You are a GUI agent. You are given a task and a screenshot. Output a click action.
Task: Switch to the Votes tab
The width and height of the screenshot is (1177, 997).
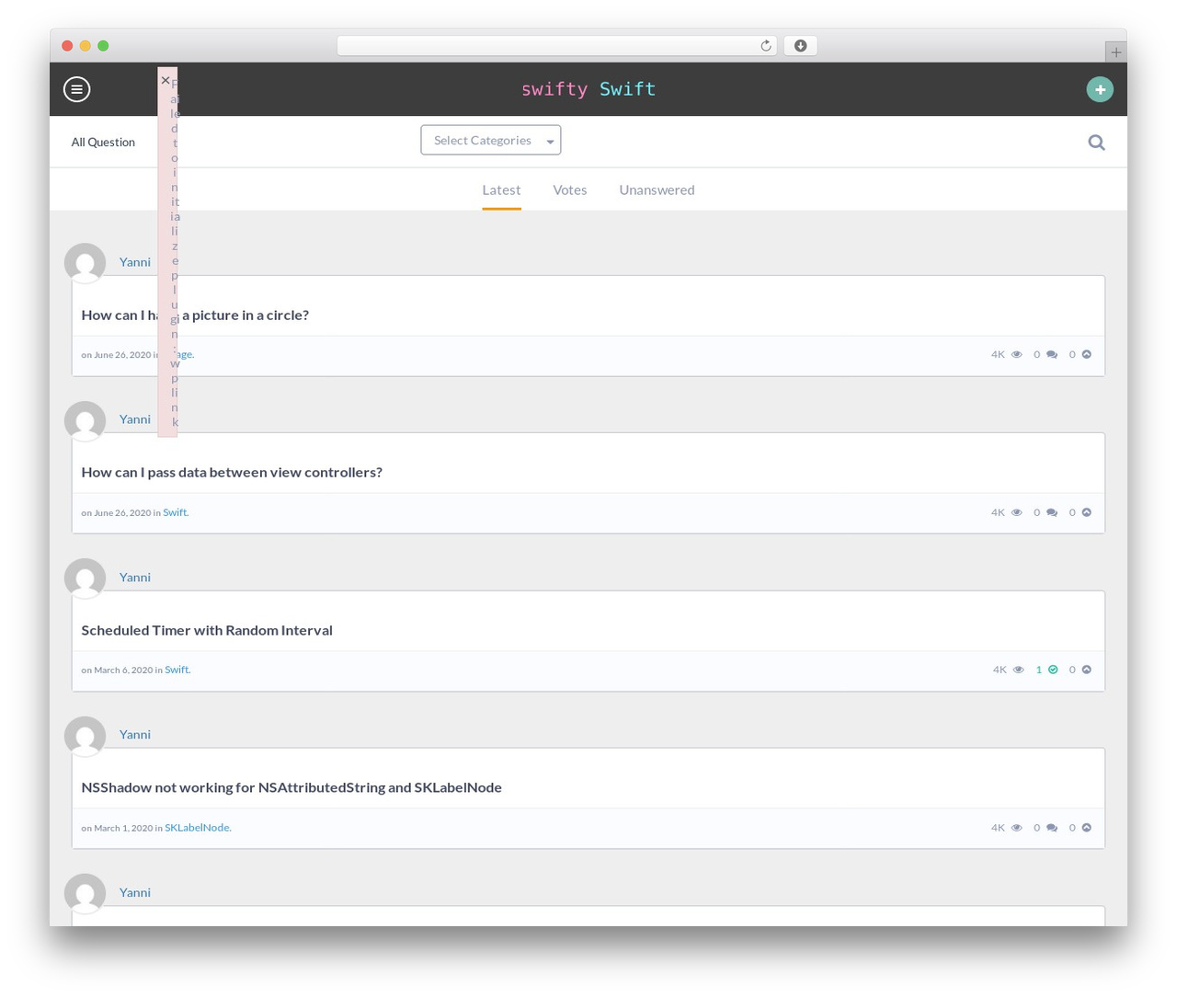[570, 190]
